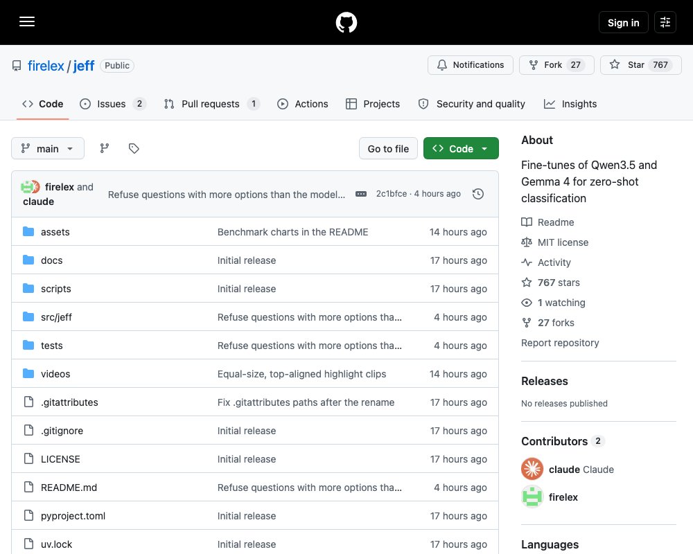Open appearance settings sliders icon
693x554 pixels.
[x=665, y=22]
